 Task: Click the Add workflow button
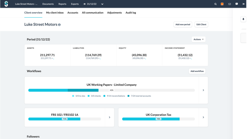(197, 71)
